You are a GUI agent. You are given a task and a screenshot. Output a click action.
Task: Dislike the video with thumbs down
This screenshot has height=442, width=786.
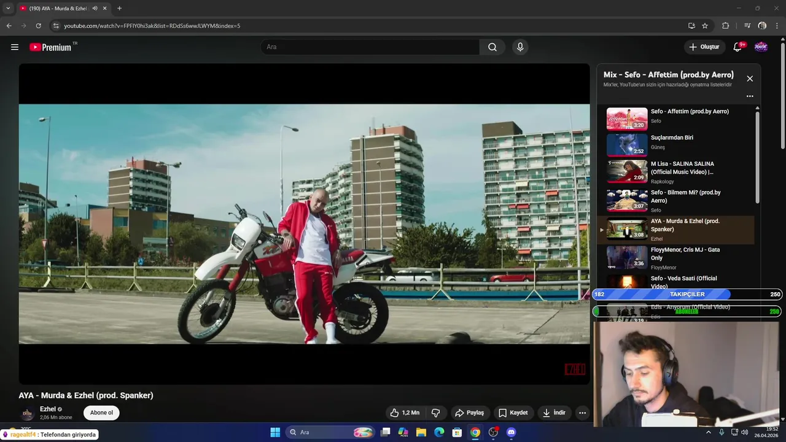coord(435,413)
